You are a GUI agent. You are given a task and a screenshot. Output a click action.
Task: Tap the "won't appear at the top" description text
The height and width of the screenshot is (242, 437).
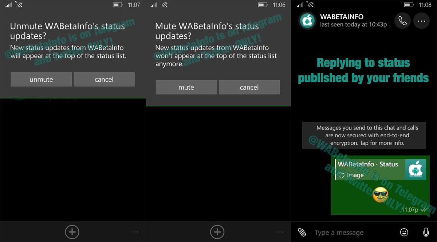216,56
